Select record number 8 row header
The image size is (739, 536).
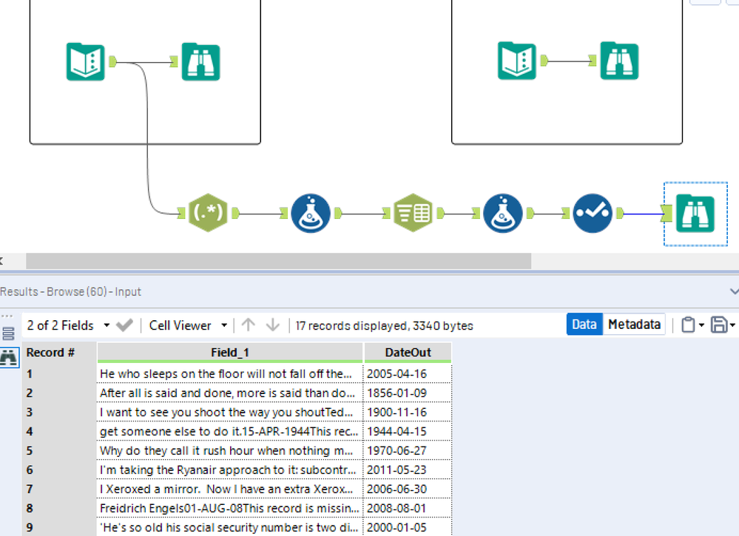(59, 508)
